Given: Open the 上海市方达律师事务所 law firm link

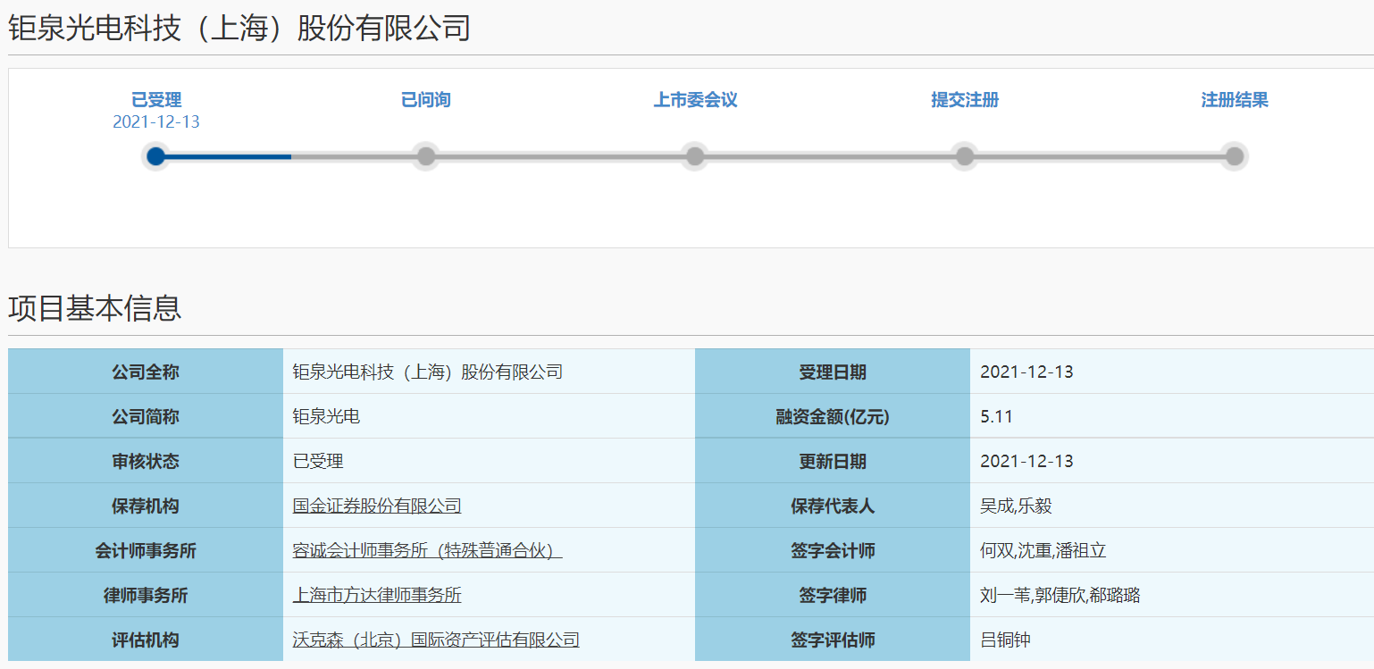Looking at the screenshot, I should tap(377, 595).
